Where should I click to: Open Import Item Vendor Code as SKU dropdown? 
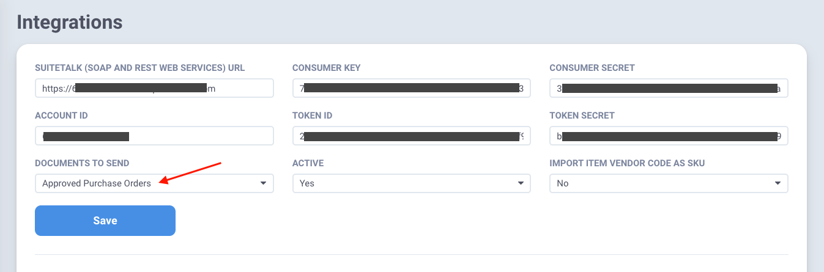pos(668,183)
